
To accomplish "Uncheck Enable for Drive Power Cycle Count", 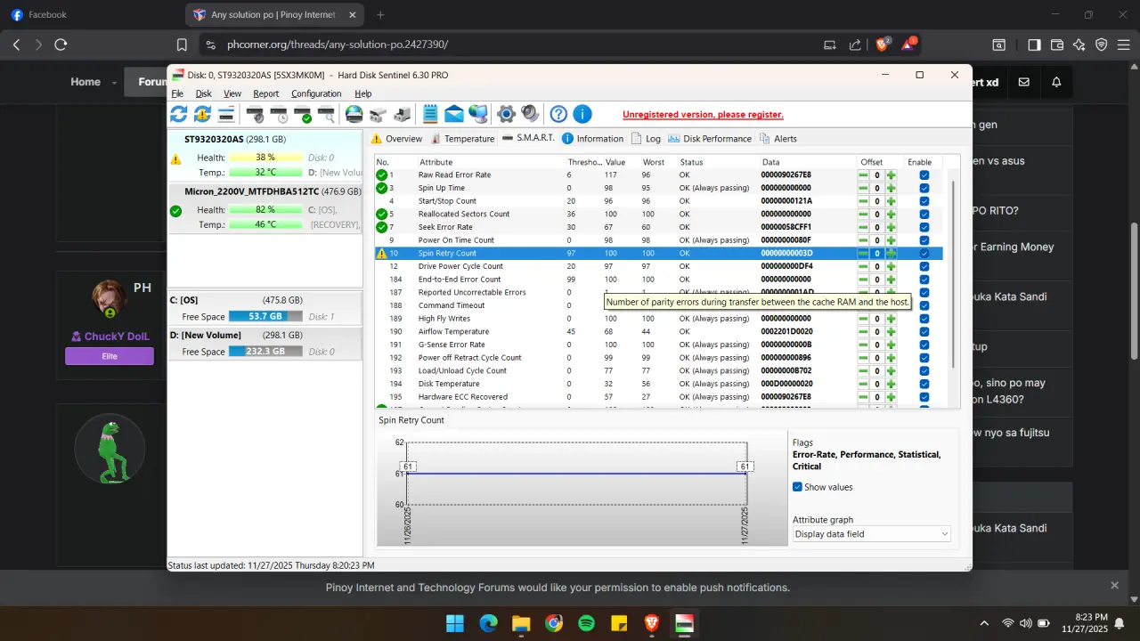I will point(924,266).
